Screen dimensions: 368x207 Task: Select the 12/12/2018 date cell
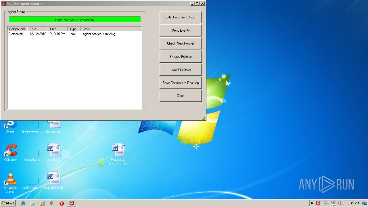[38, 34]
